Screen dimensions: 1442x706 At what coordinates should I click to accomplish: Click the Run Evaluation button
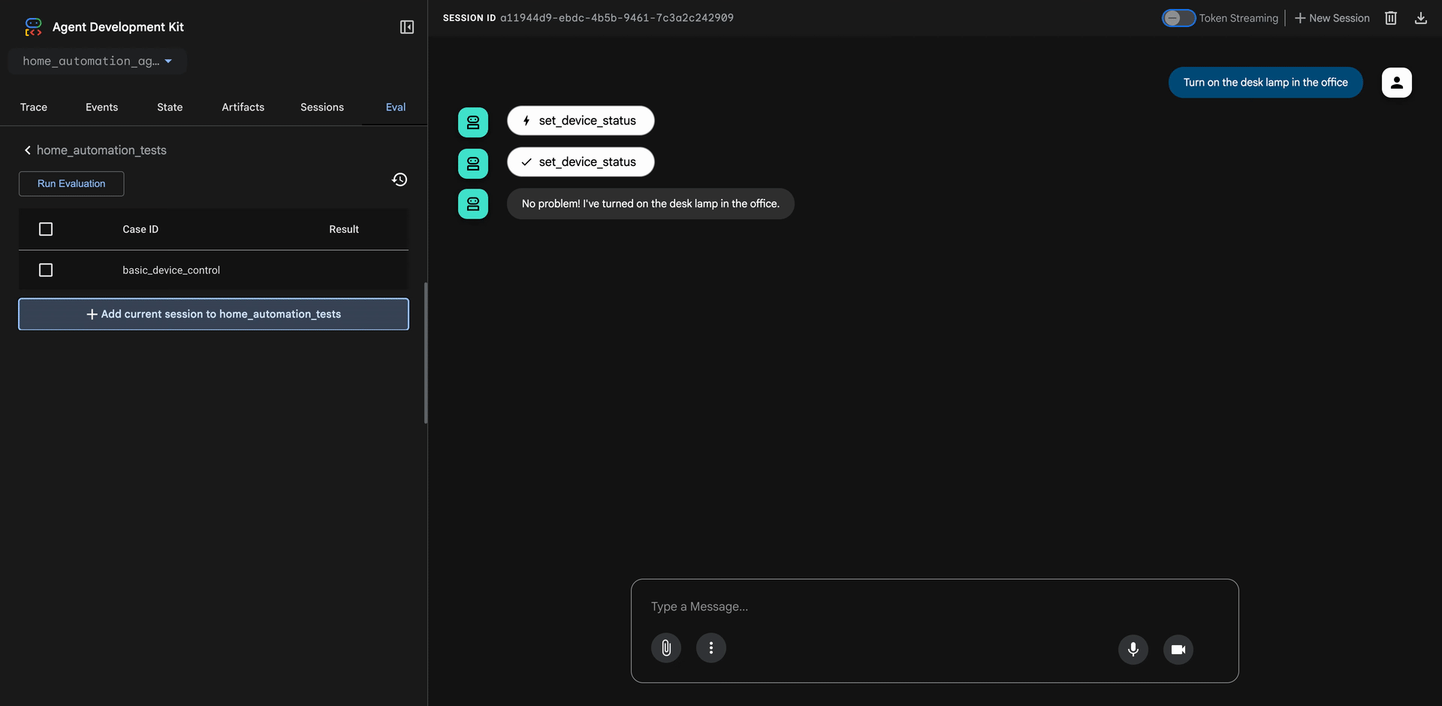pos(71,183)
